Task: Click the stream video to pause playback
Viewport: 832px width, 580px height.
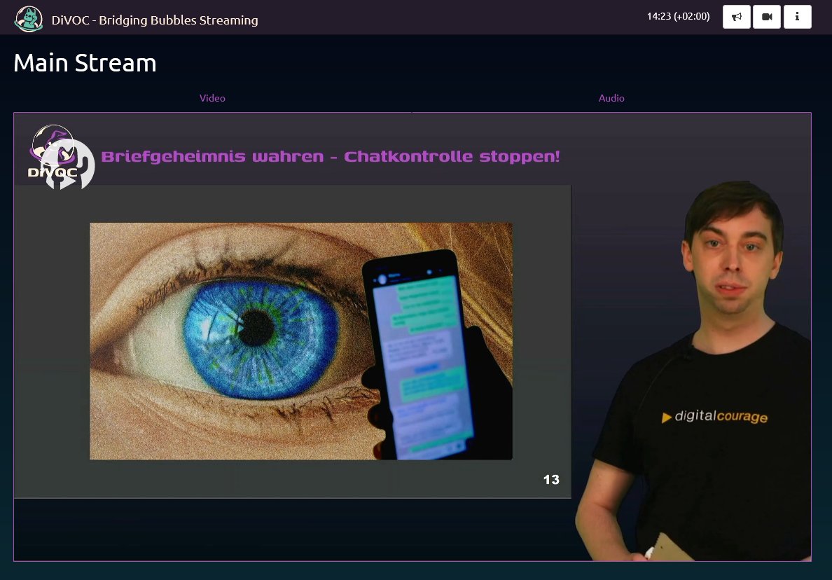Action: [413, 336]
